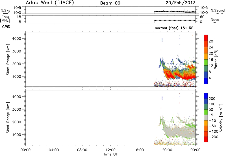Click the '4000' tick on power panel
The width and height of the screenshot is (226, 156).
click(16, 39)
